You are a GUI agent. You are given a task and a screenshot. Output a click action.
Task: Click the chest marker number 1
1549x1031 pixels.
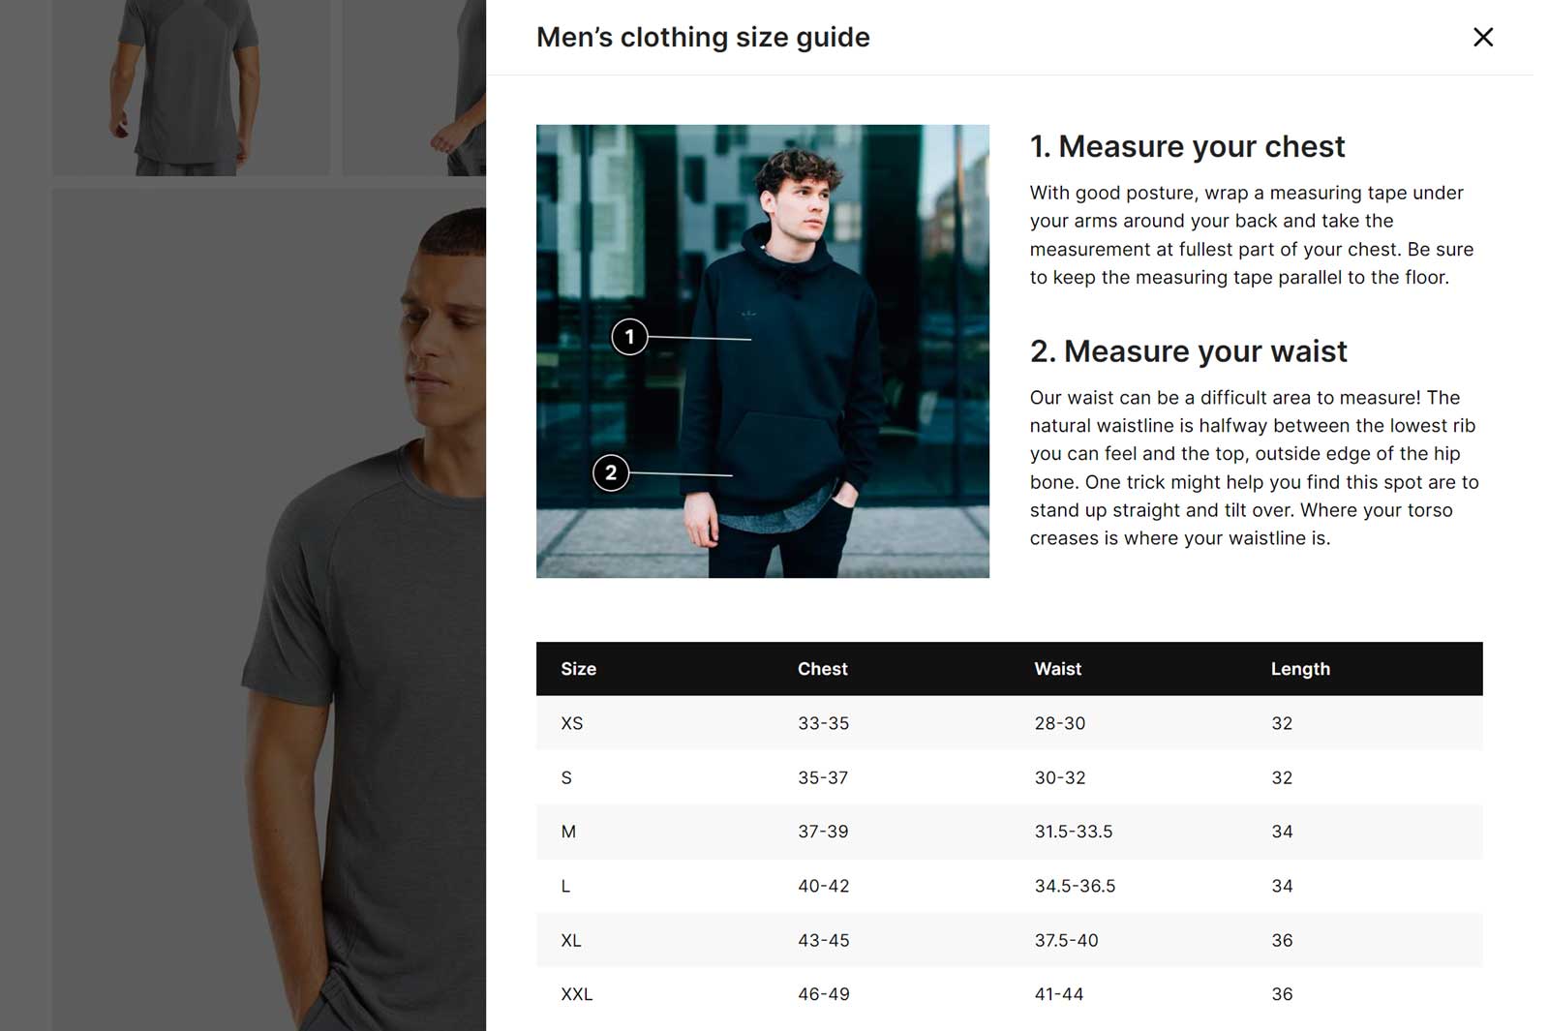(629, 337)
